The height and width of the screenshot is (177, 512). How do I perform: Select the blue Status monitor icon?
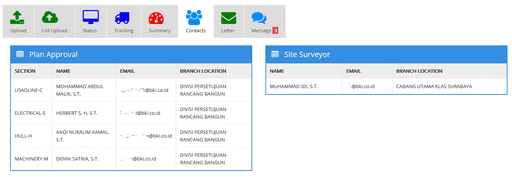[x=90, y=17]
